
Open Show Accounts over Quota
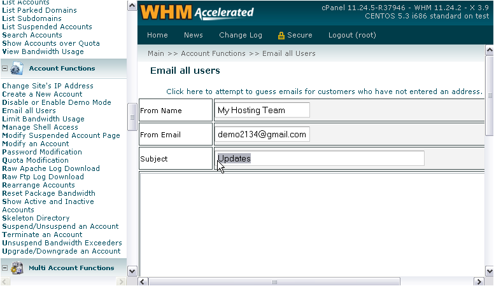coord(51,43)
